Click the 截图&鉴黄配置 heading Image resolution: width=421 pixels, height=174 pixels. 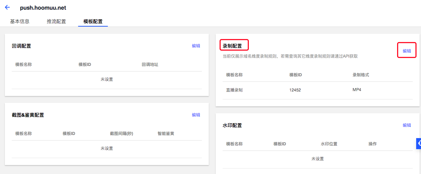point(28,115)
